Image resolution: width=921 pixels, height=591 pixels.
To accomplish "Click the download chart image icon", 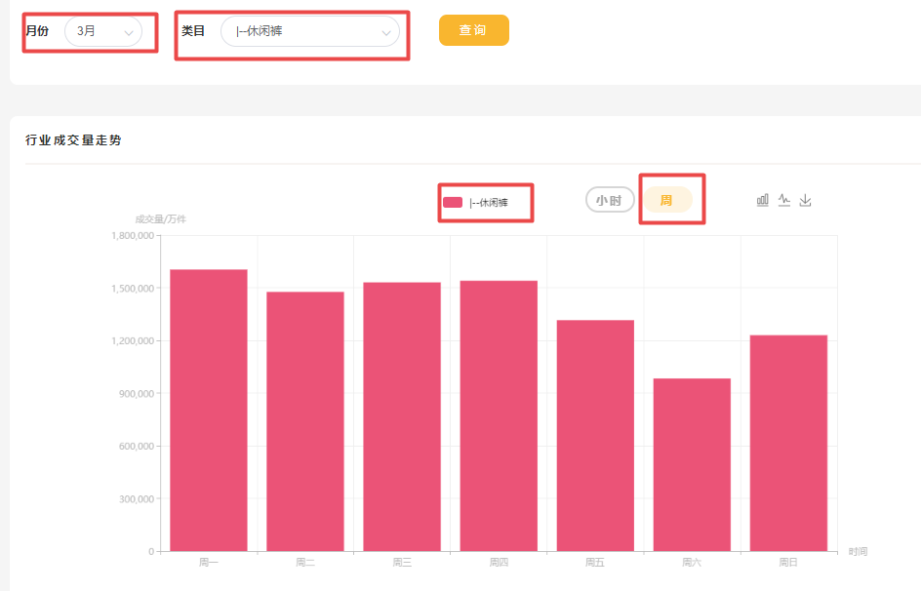I will coord(805,200).
